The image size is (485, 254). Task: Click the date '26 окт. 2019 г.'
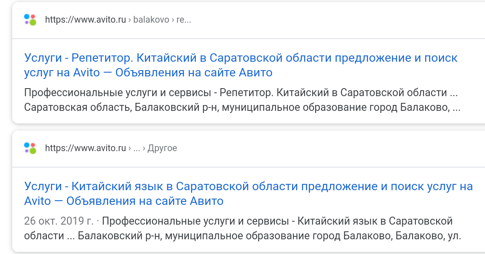59,221
